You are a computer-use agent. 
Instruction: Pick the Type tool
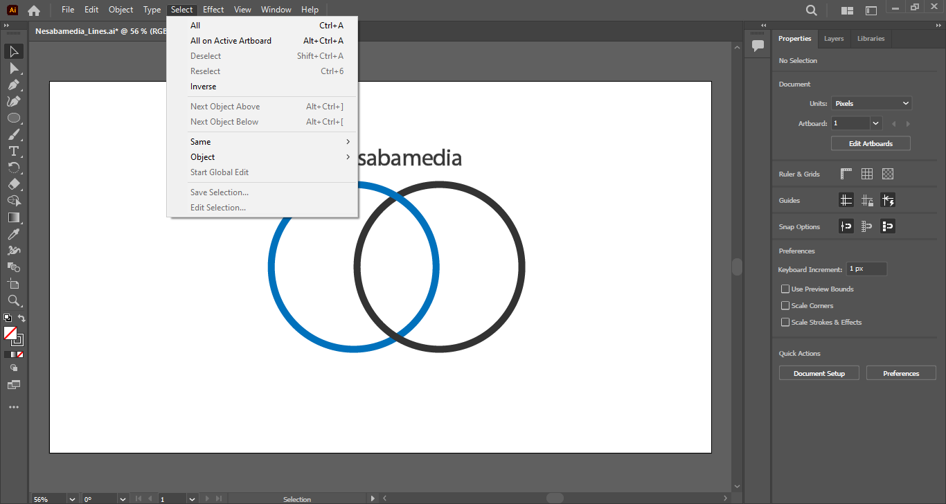[14, 151]
